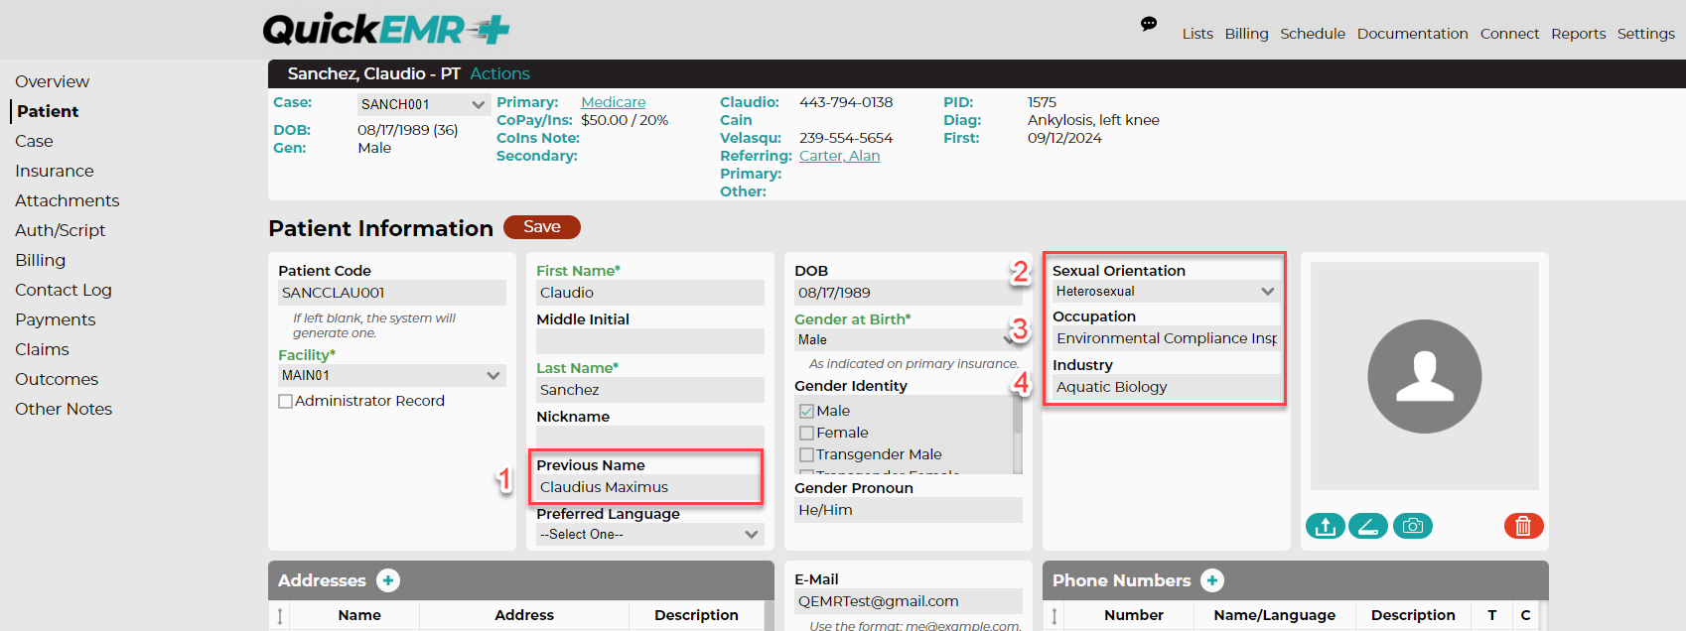Check Transgender Male gender identity checkbox

click(x=806, y=454)
